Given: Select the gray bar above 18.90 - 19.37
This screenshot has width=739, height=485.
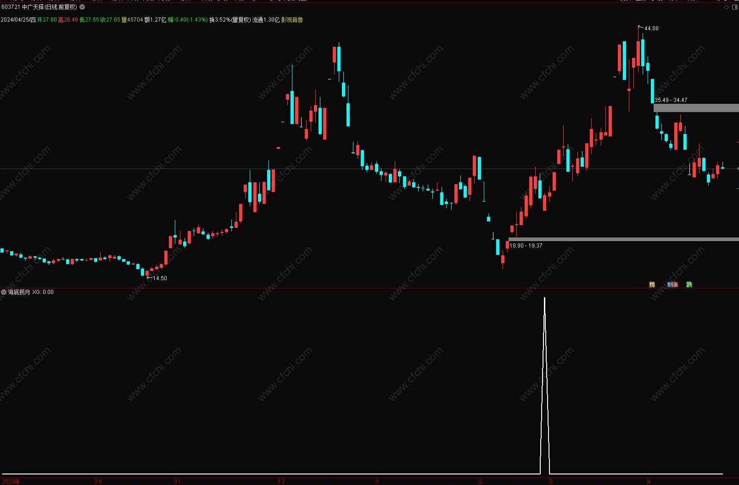Looking at the screenshot, I should point(624,239).
